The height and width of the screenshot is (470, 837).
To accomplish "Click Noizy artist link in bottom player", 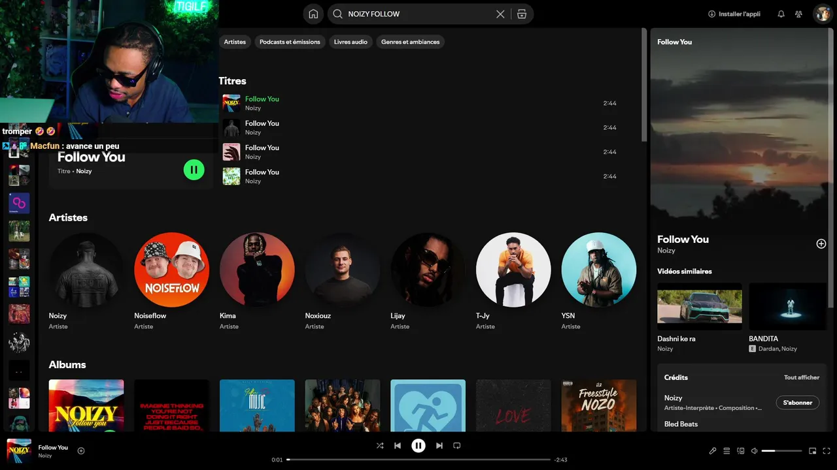I will click(45, 456).
